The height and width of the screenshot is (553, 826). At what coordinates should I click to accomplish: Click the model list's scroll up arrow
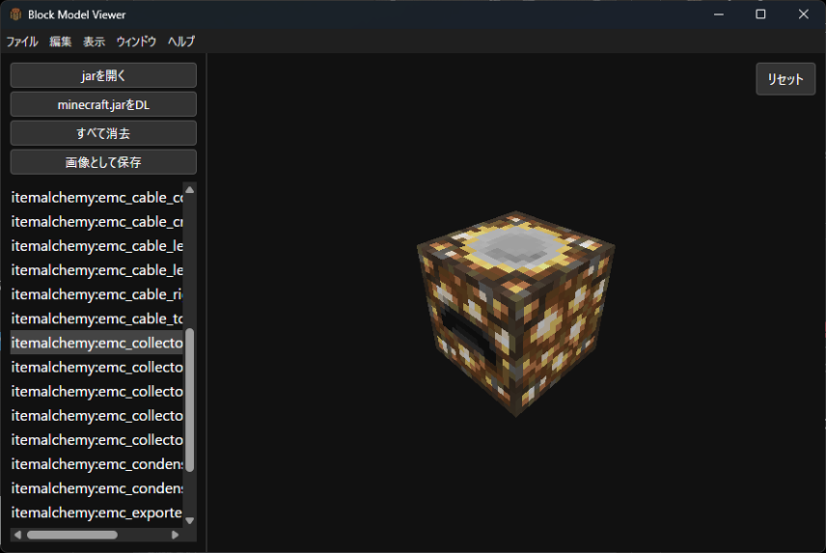pyautogui.click(x=190, y=190)
